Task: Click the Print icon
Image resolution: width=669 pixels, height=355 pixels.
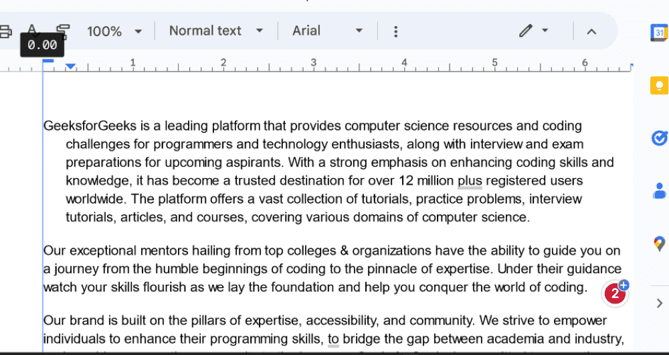Action: click(x=5, y=31)
